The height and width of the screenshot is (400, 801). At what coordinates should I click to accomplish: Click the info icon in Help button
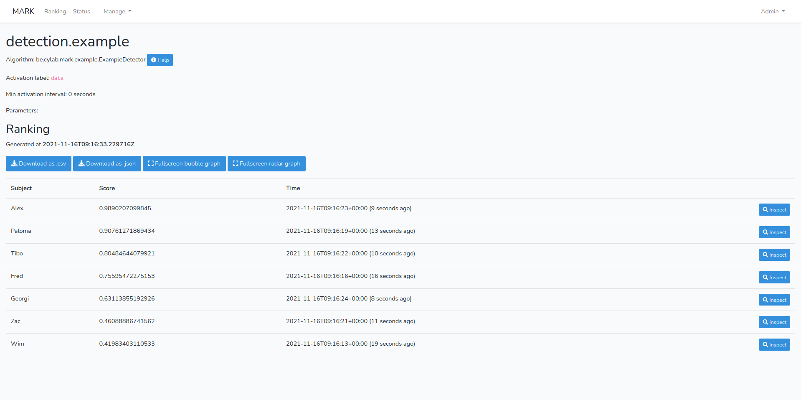(x=154, y=60)
